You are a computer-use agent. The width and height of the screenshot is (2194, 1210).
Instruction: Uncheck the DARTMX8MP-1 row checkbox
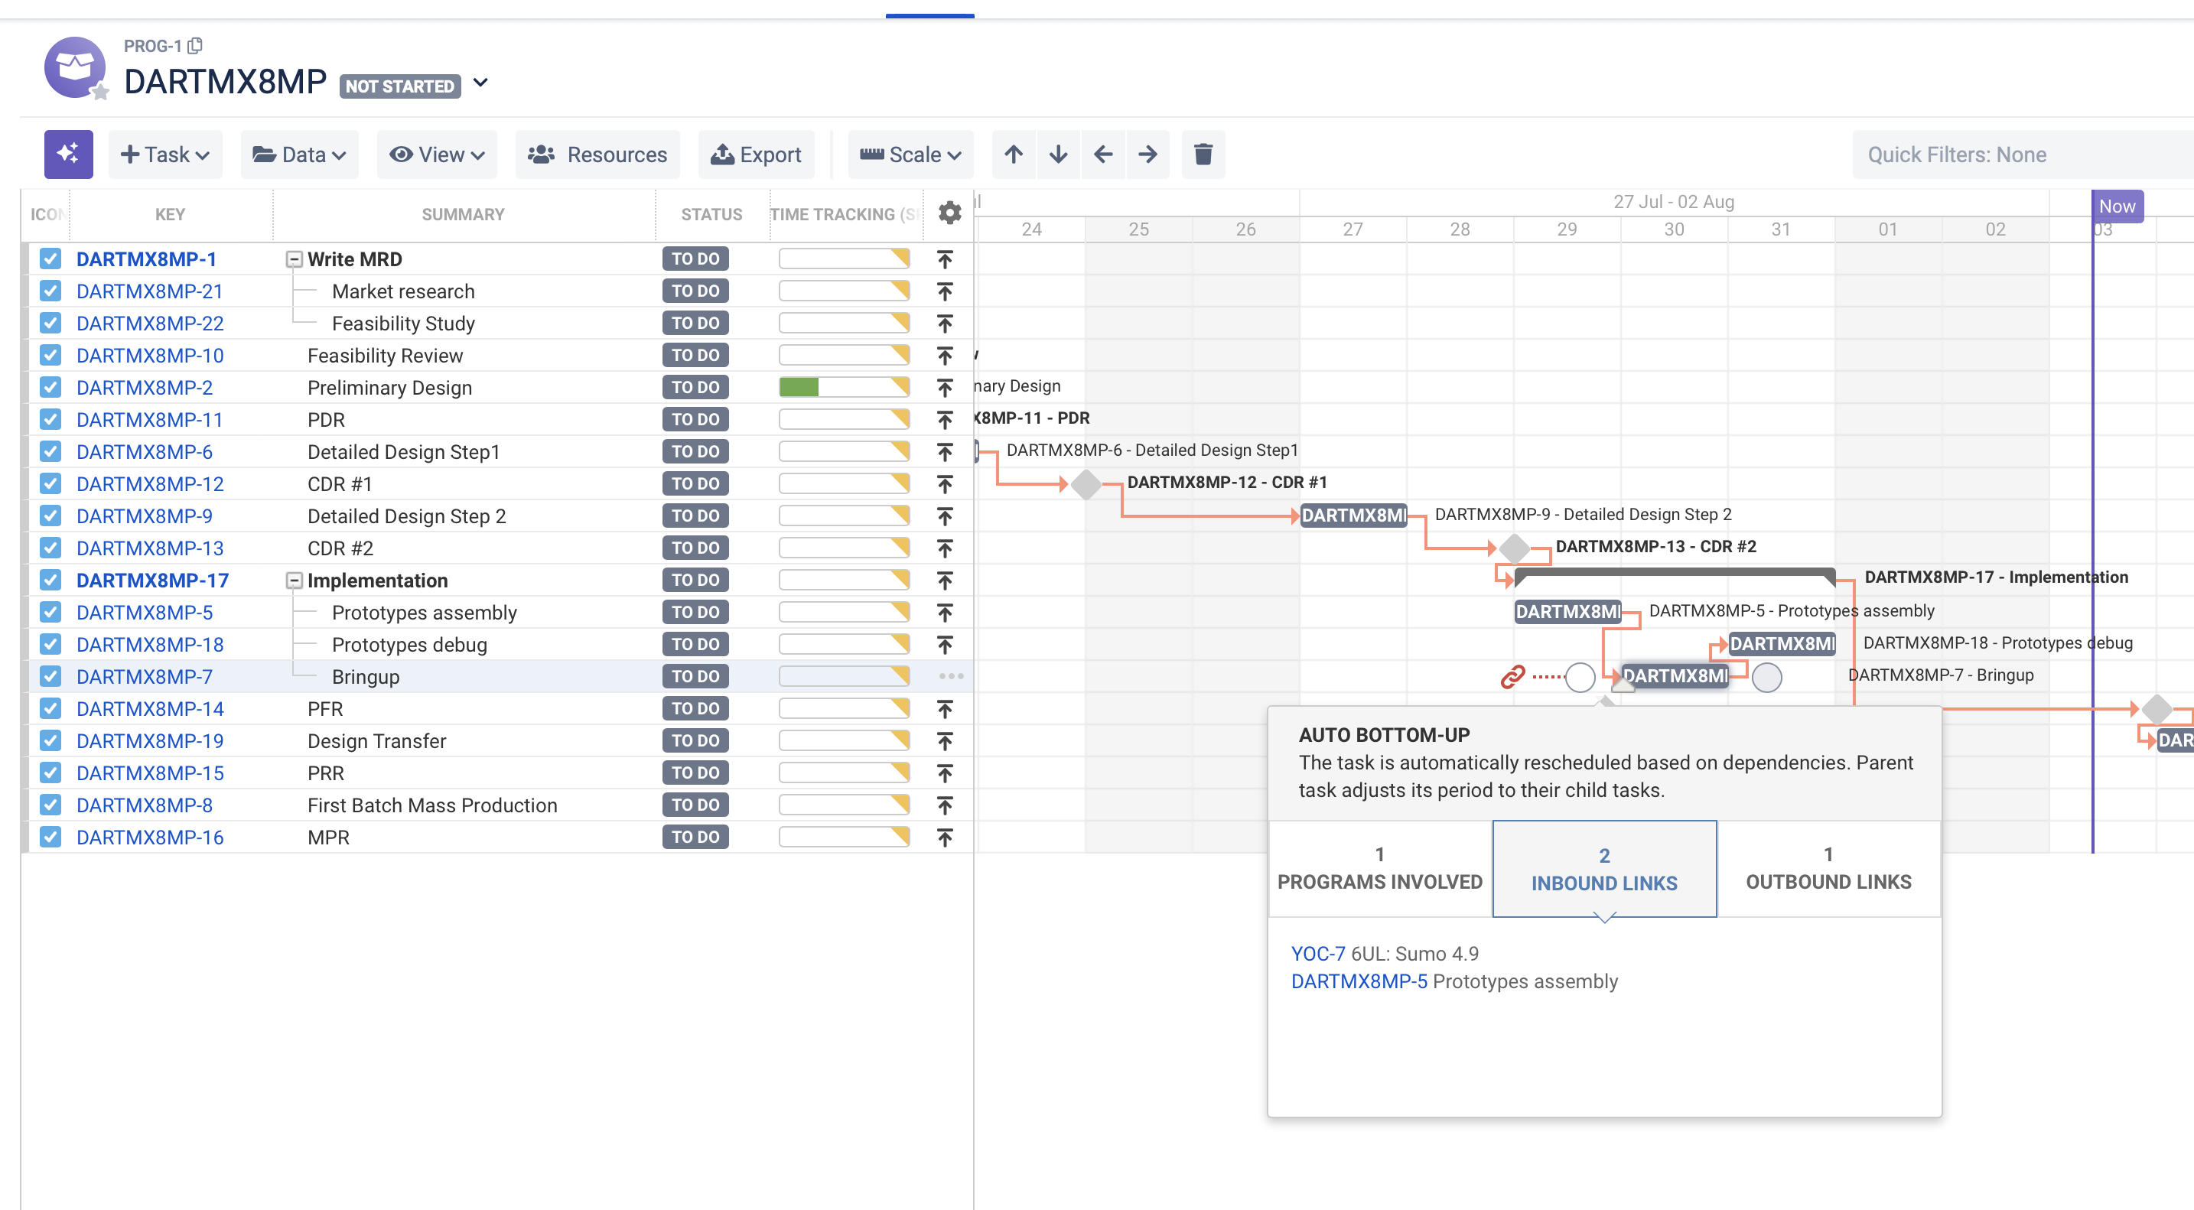click(x=50, y=259)
